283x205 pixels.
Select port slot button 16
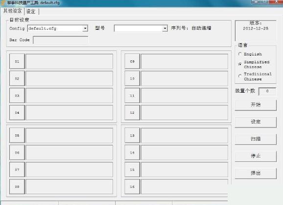point(132,186)
